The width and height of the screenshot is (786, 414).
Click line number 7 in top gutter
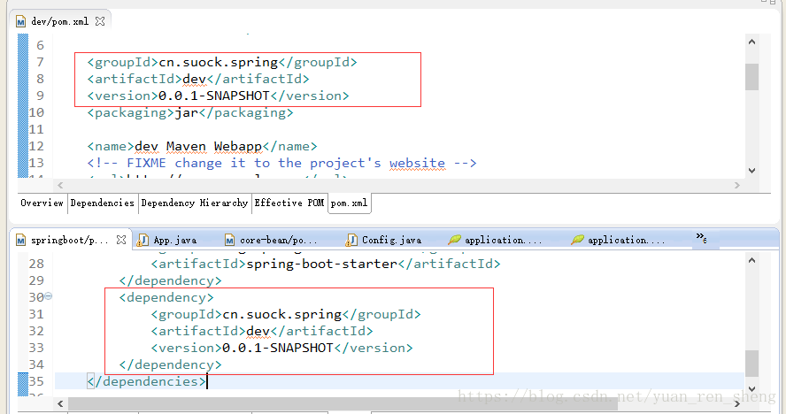(40, 62)
